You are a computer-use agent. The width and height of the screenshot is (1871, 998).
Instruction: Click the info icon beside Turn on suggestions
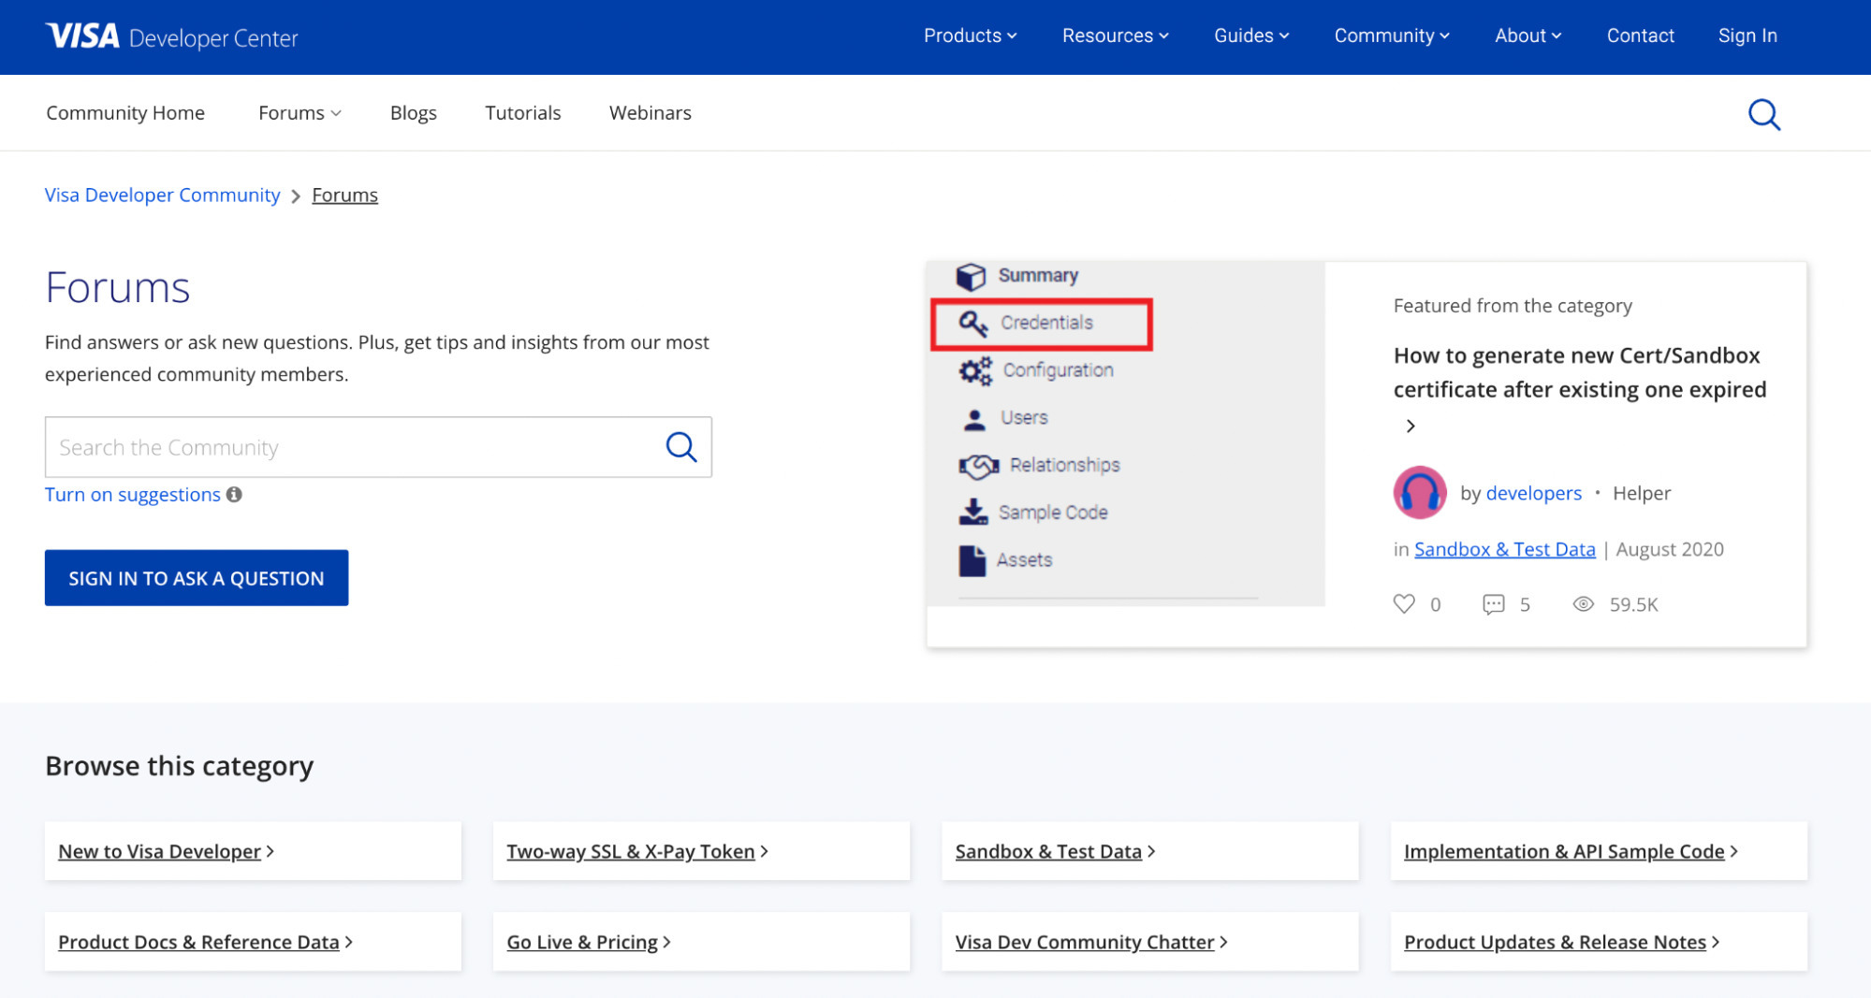(x=234, y=494)
